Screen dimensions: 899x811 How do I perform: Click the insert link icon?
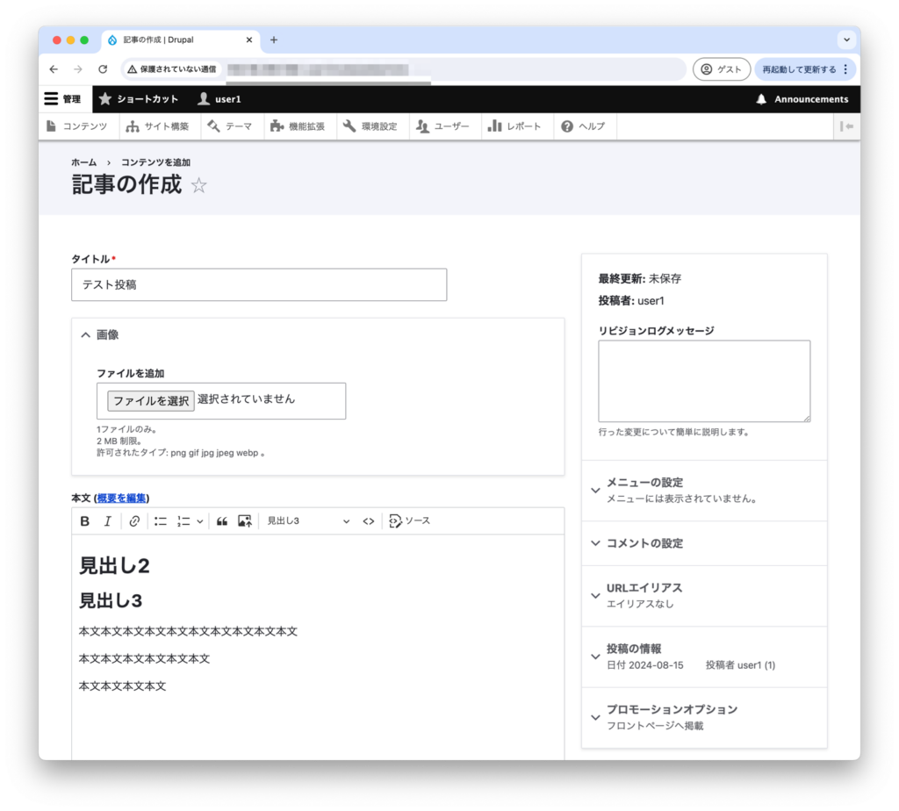tap(134, 521)
